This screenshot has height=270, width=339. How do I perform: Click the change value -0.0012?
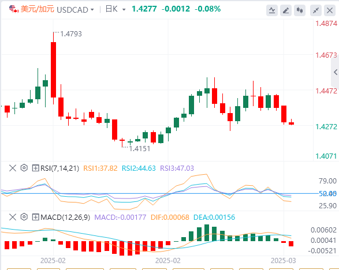tap(176, 9)
